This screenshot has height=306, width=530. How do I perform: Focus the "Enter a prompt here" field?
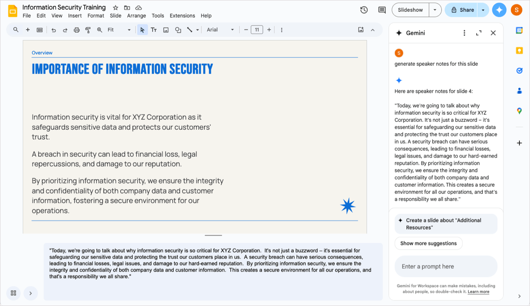coord(446,267)
